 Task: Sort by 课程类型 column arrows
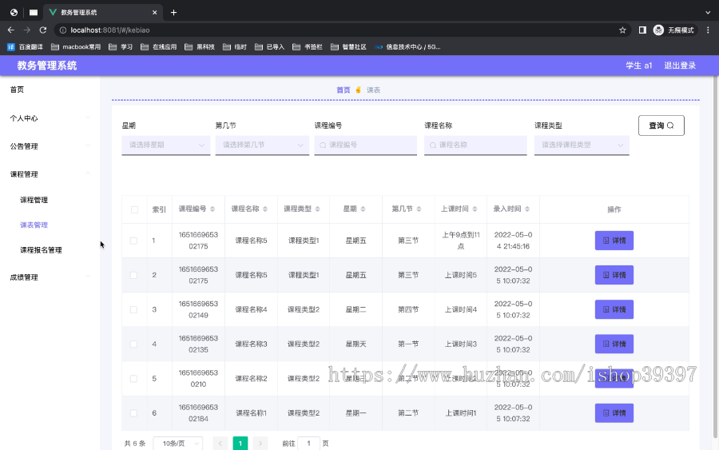(x=317, y=209)
